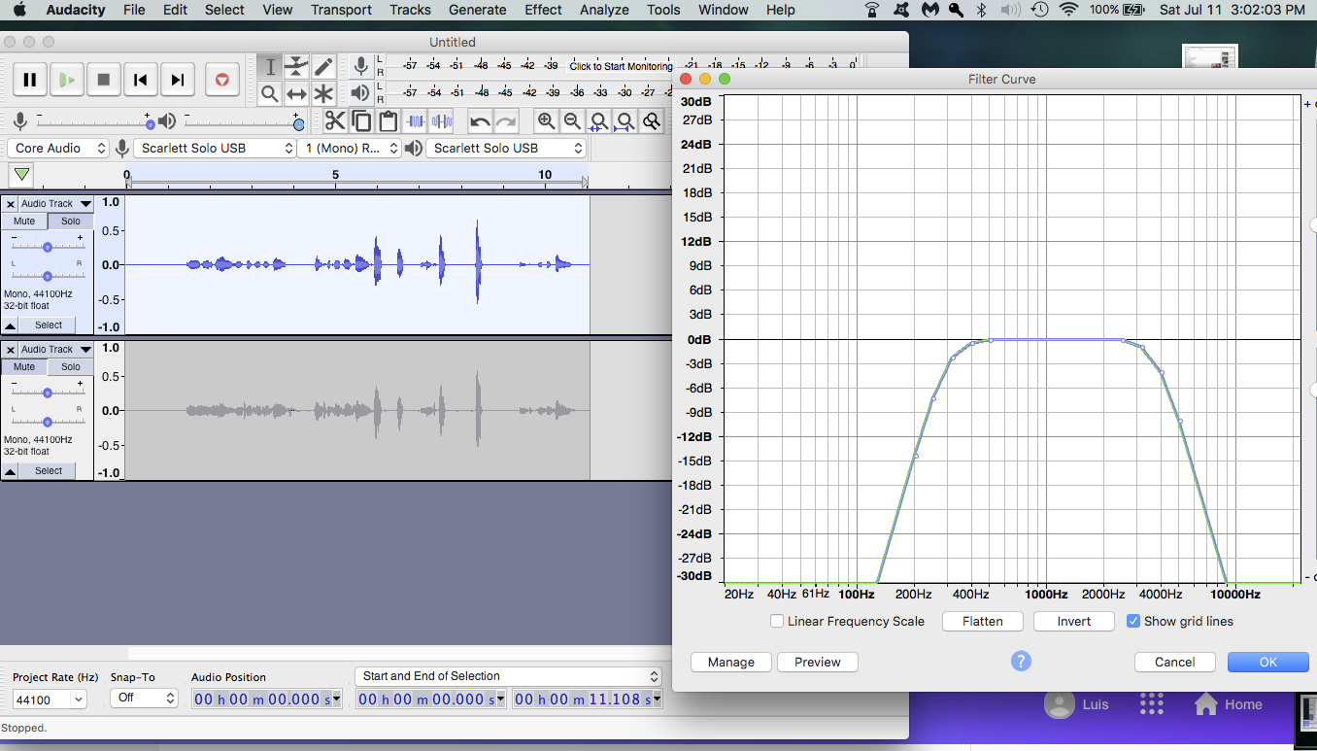
Task: Click the Invert button
Action: pos(1073,621)
